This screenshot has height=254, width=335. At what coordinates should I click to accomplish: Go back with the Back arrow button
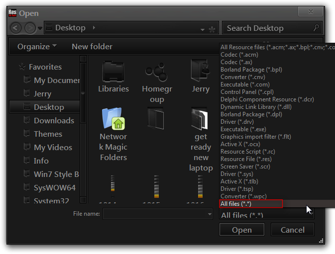[15, 28]
